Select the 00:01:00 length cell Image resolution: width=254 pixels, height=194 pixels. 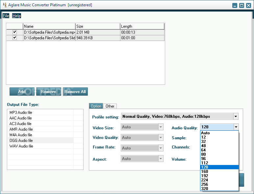142,38
